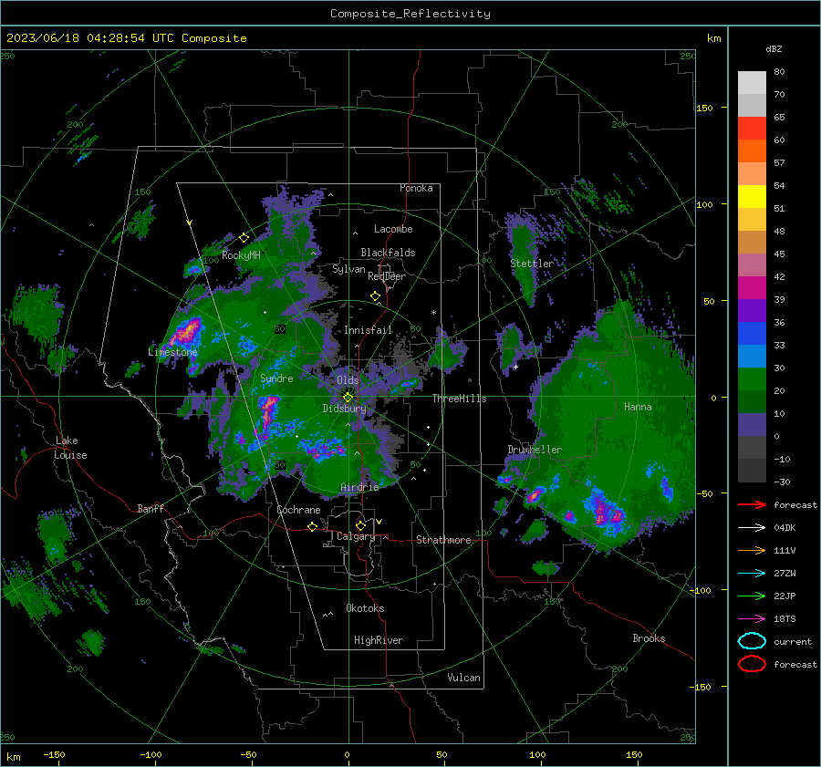This screenshot has height=767, width=821.
Task: Click the white 04DK arrow legend icon
Action: point(752,528)
